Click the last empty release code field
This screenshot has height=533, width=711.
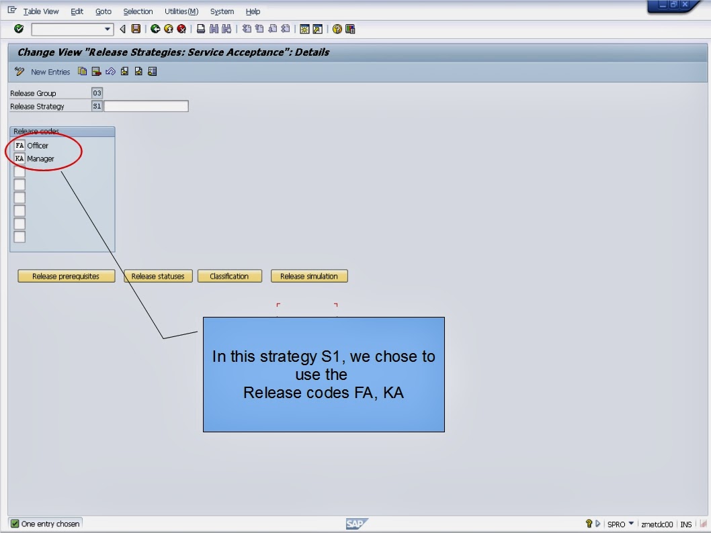point(19,237)
